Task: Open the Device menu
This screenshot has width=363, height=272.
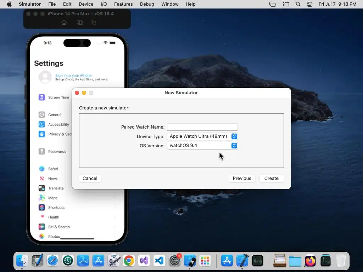Action: [86, 4]
